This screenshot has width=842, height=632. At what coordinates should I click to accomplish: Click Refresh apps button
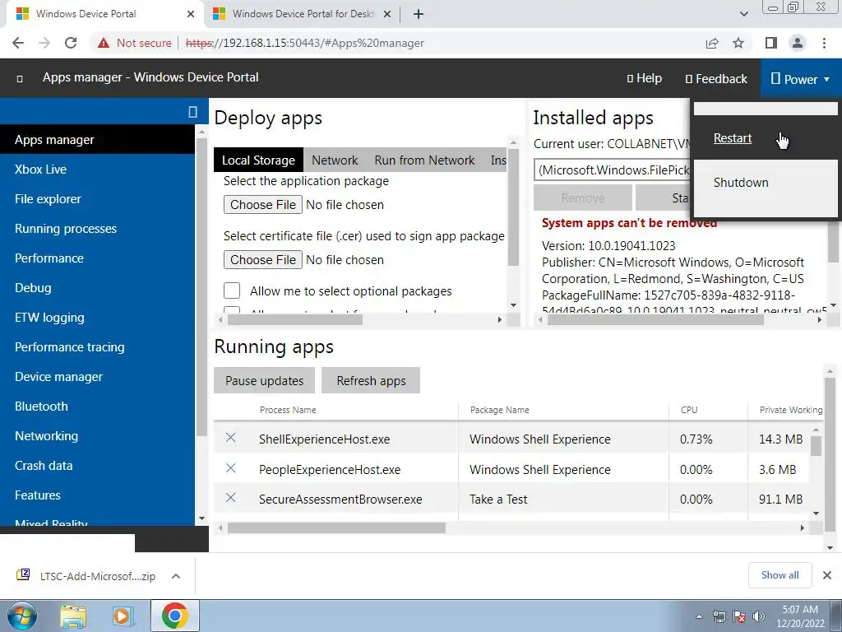tap(371, 380)
